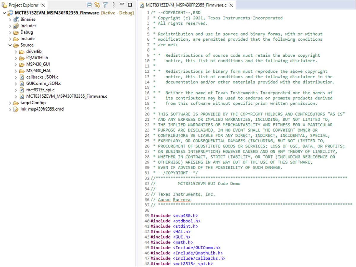The width and height of the screenshot is (356, 267).
Task: Click the Binaries icon in the tree
Action: click(x=16, y=19)
